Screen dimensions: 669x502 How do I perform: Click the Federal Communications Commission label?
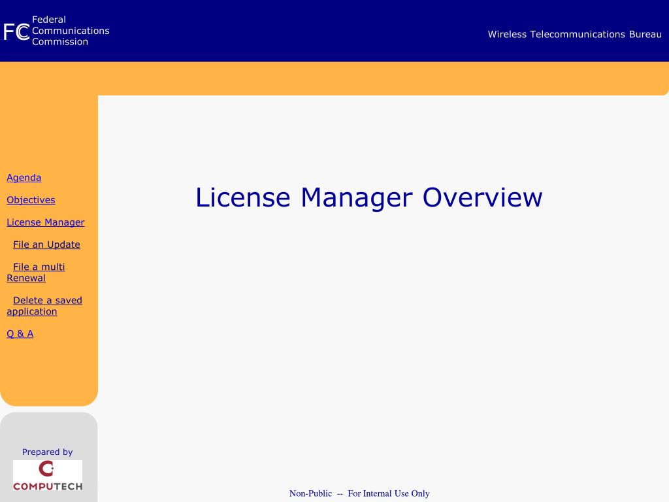pos(71,31)
